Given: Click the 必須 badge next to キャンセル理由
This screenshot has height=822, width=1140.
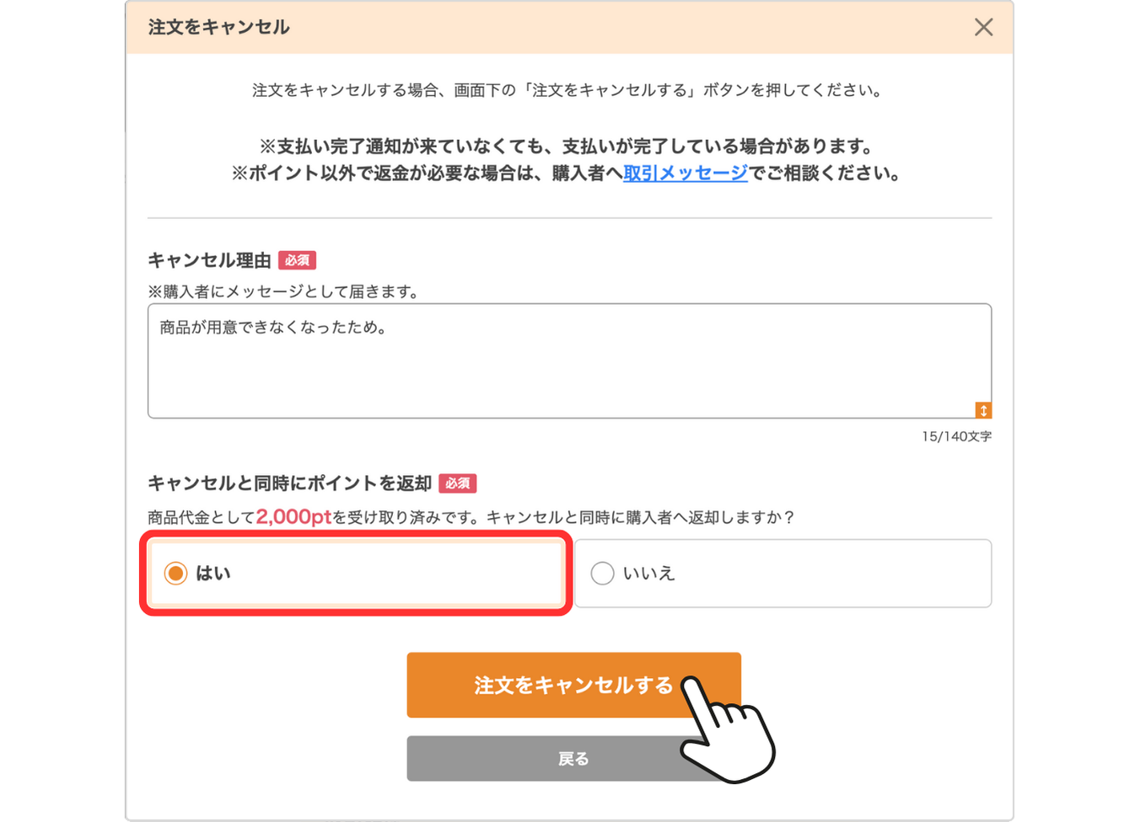Looking at the screenshot, I should (x=298, y=261).
